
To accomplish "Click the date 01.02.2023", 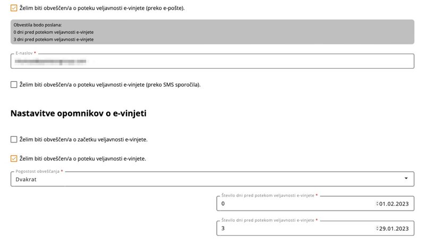I will (x=394, y=204).
